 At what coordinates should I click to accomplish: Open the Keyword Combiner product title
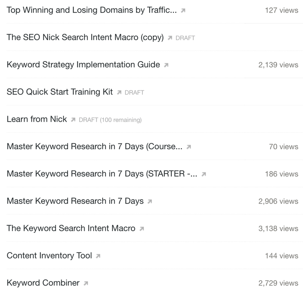43,283
